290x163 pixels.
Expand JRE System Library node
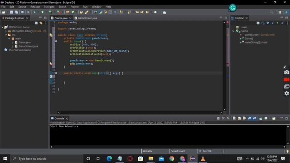(6, 31)
